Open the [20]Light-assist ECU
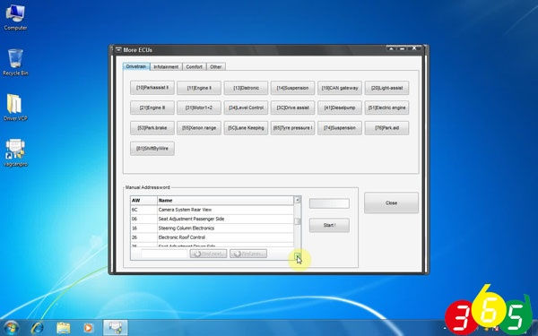Screen dimensions: 538x336 coord(386,88)
